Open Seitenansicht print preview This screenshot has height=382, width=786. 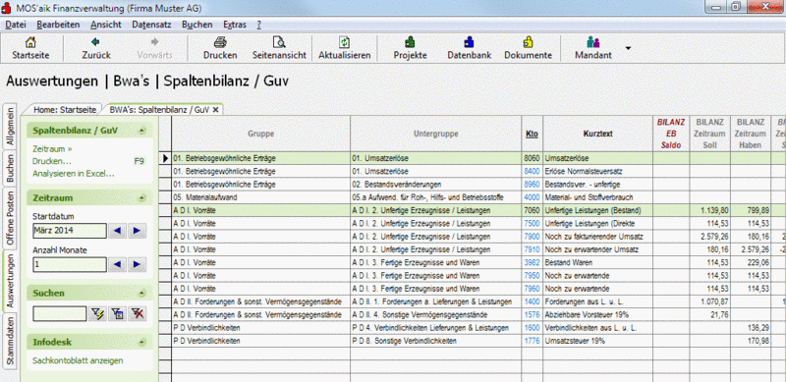pos(279,42)
